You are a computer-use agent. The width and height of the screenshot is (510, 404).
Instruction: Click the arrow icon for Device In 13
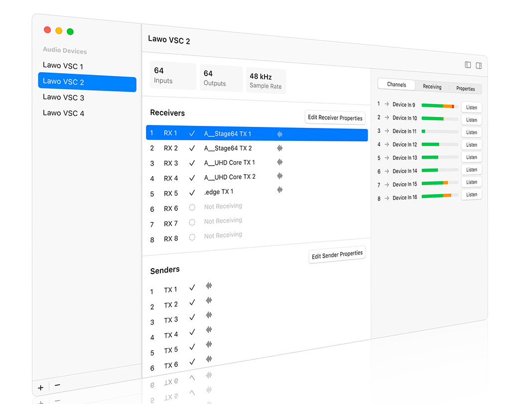point(386,158)
